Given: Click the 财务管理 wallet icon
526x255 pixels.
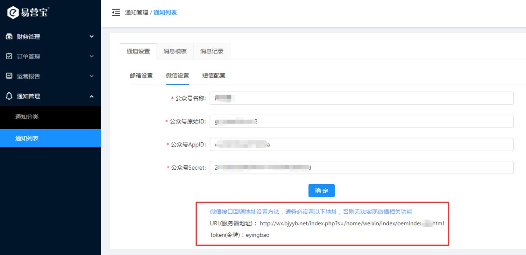Looking at the screenshot, I should tap(9, 37).
